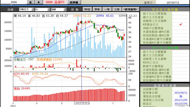Select the 三年 period button

[117, 9]
